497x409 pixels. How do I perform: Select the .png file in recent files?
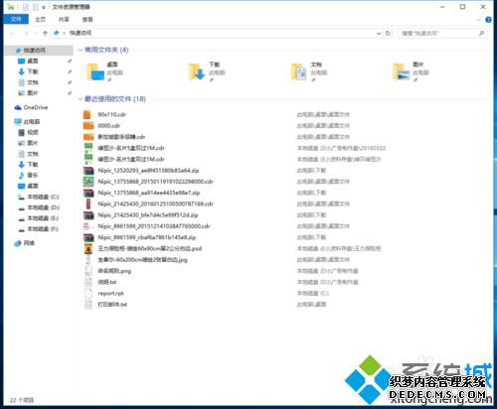click(x=114, y=271)
